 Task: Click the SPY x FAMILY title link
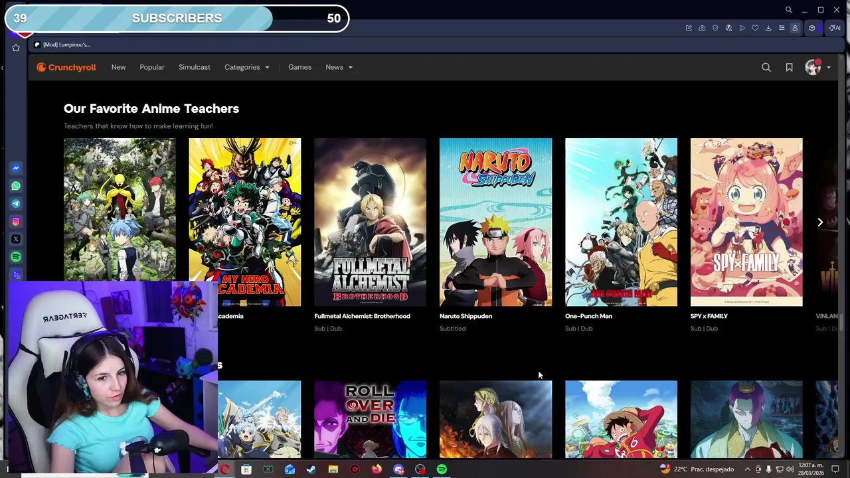(709, 316)
